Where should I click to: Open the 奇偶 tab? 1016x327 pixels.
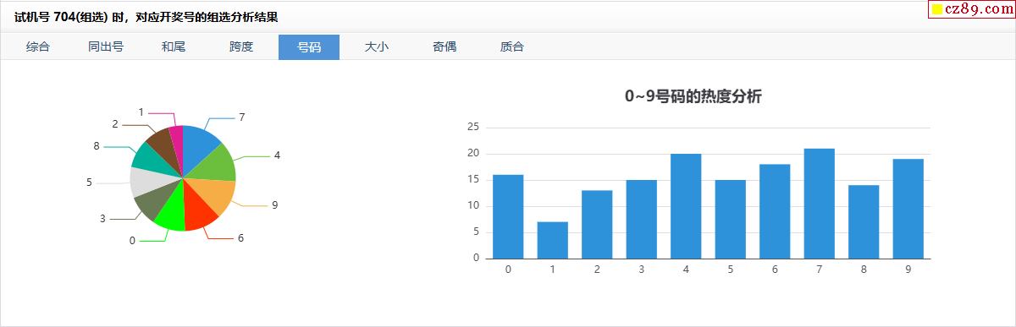444,47
